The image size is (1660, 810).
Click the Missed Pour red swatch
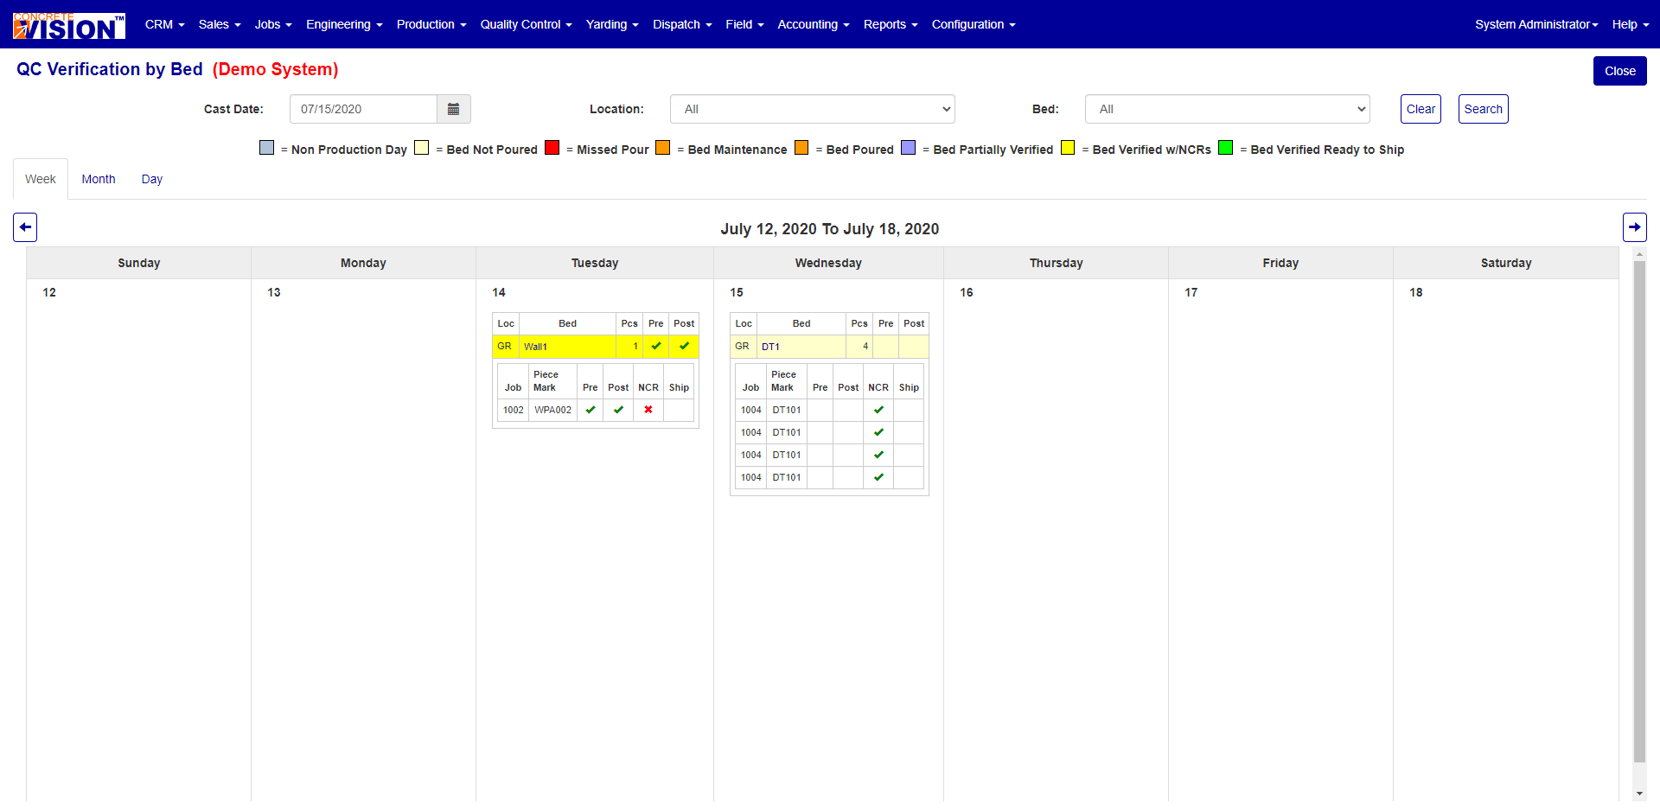[x=552, y=148]
